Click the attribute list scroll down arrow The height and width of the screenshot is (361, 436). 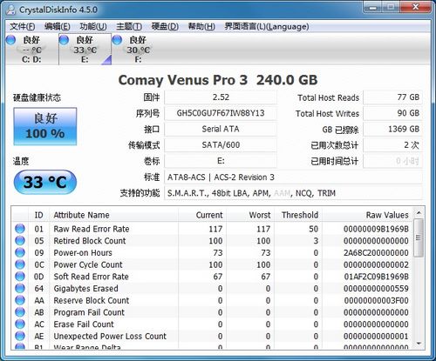[419, 344]
